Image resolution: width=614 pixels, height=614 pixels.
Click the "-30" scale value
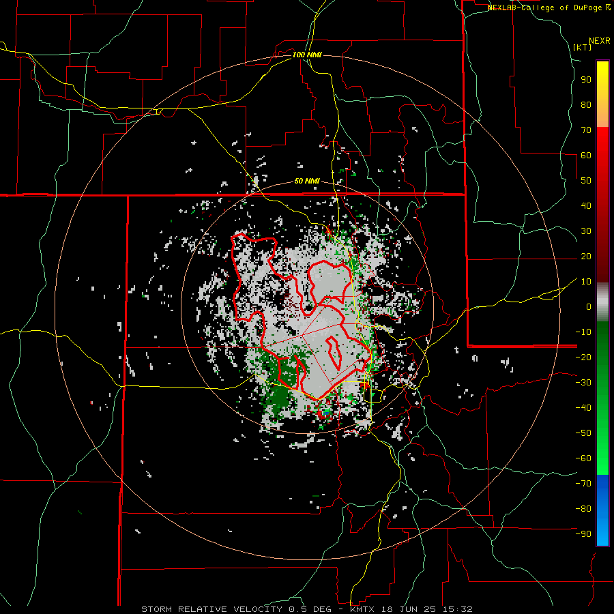[x=583, y=383]
